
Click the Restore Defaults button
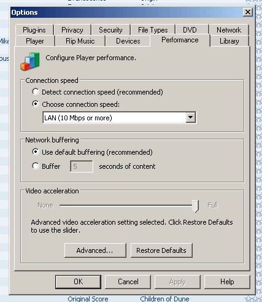(161, 250)
